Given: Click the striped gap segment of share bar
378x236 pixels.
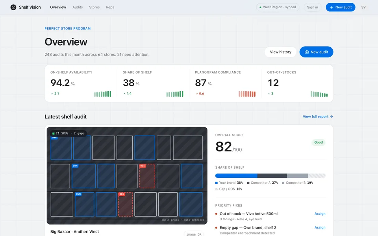Looking at the screenshot, I should click(317, 175).
